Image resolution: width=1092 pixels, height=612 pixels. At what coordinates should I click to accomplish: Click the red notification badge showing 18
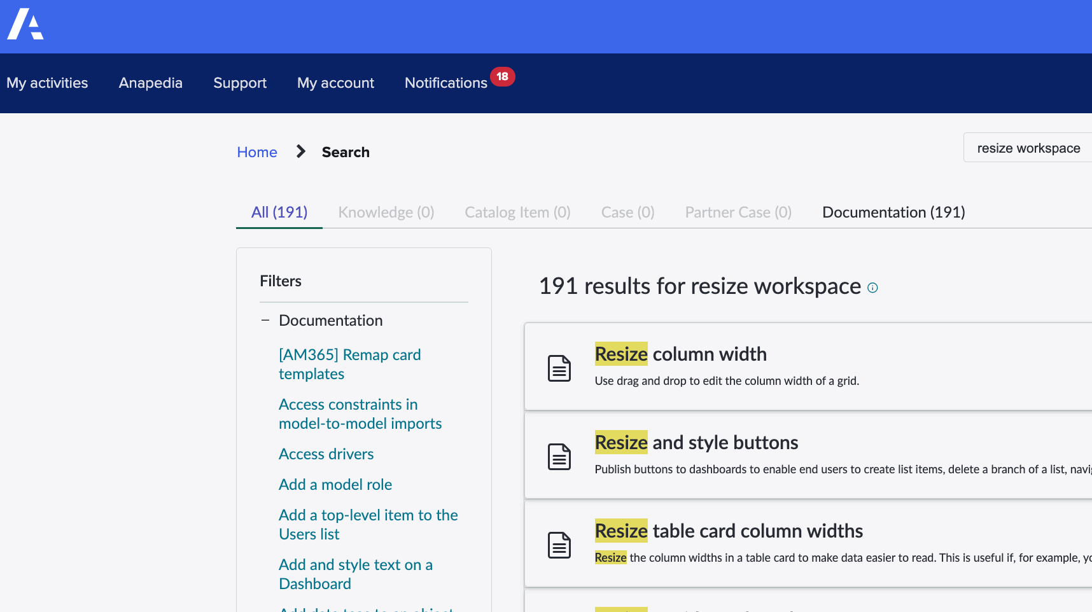coord(503,76)
